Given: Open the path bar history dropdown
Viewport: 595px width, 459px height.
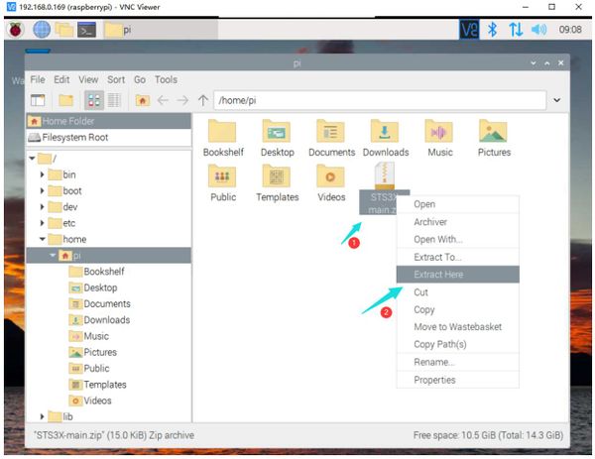Looking at the screenshot, I should (555, 100).
